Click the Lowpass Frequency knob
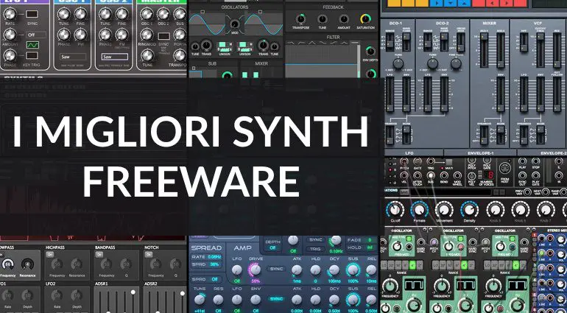This screenshot has height=313, width=567. 9,264
